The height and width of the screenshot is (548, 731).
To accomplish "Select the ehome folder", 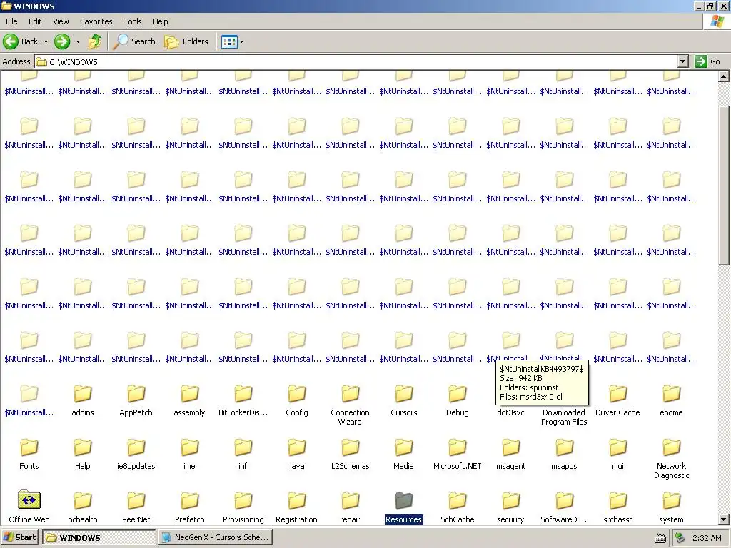I will tap(671, 401).
